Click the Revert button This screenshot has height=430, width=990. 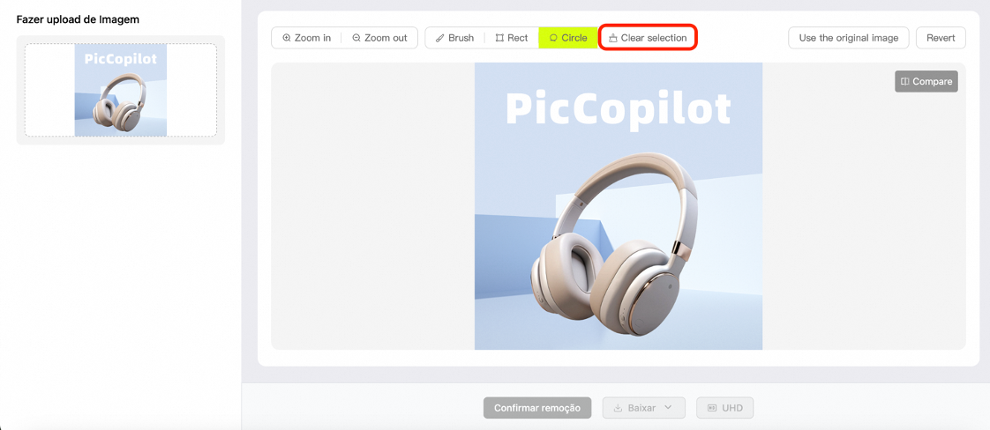coord(941,38)
